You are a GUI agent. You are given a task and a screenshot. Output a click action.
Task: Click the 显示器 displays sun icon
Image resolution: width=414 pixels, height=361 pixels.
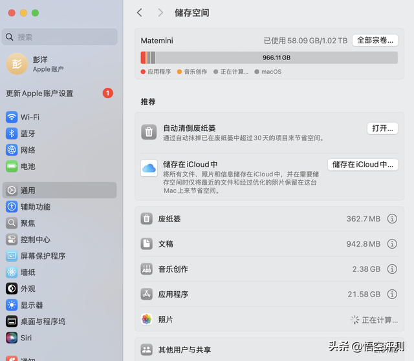tap(12, 305)
